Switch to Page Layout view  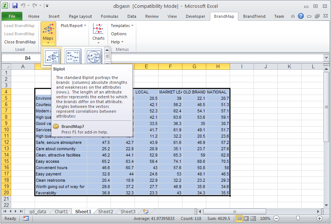[246, 218]
